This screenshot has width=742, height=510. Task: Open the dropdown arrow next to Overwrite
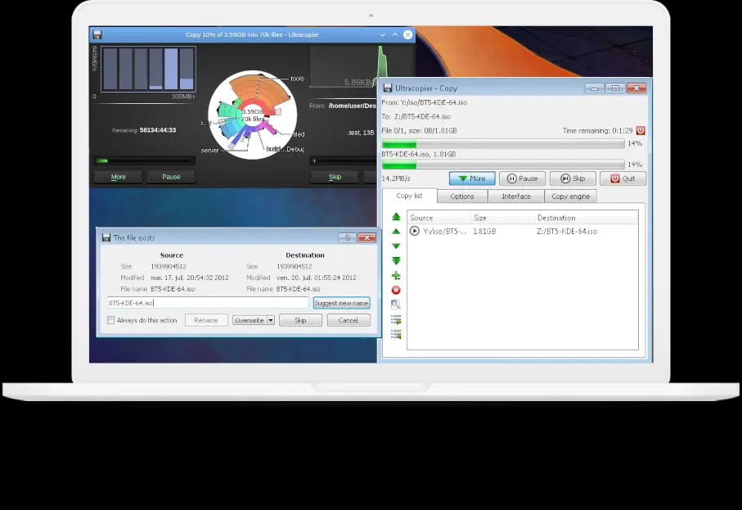click(x=271, y=321)
